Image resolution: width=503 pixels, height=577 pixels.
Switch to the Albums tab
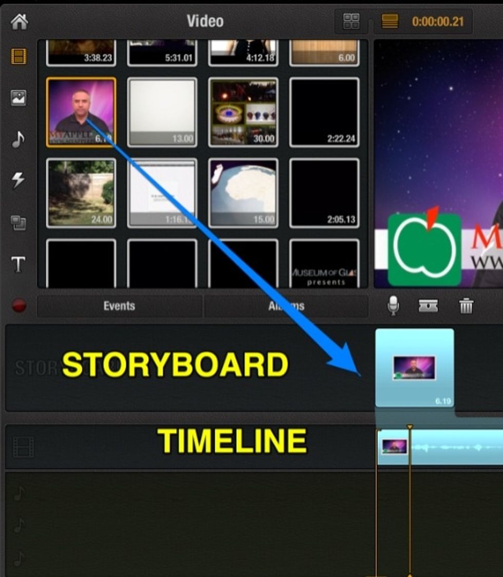click(x=285, y=305)
